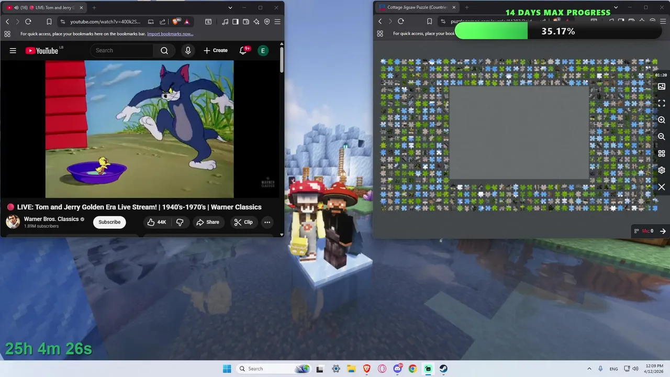Image resolution: width=670 pixels, height=377 pixels.
Task: Focus the YouTube search field
Action: 122,50
